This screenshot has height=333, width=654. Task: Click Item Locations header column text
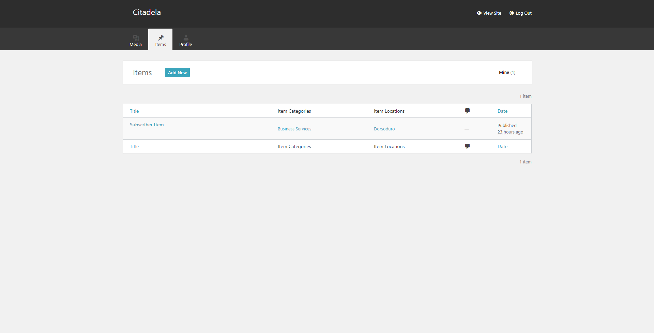point(389,111)
